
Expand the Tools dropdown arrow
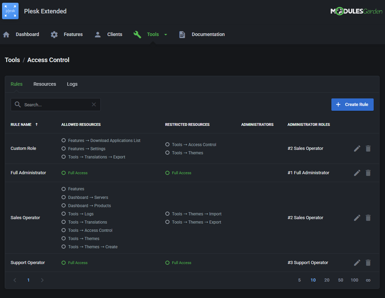166,35
